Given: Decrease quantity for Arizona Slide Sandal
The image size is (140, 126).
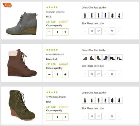Looking at the screenshot, I should pyautogui.click(x=49, y=74).
